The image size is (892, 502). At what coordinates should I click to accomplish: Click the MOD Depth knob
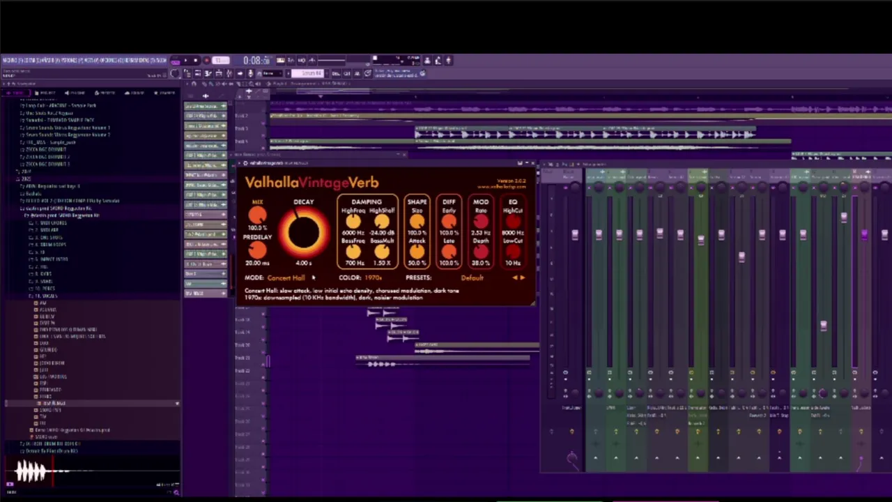[x=481, y=252]
